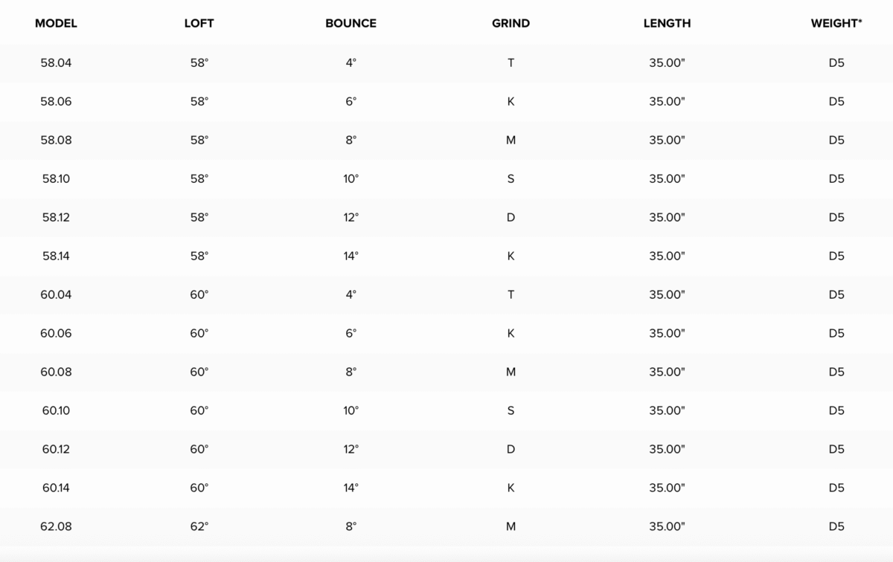
Task: Select model 60.06 in the list
Action: click(x=56, y=333)
